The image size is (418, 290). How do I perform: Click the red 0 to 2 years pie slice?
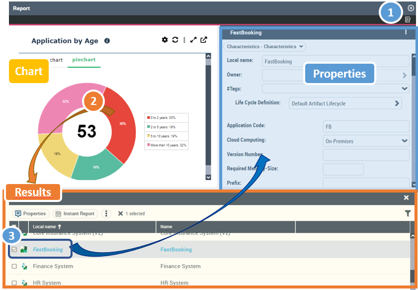[123, 124]
